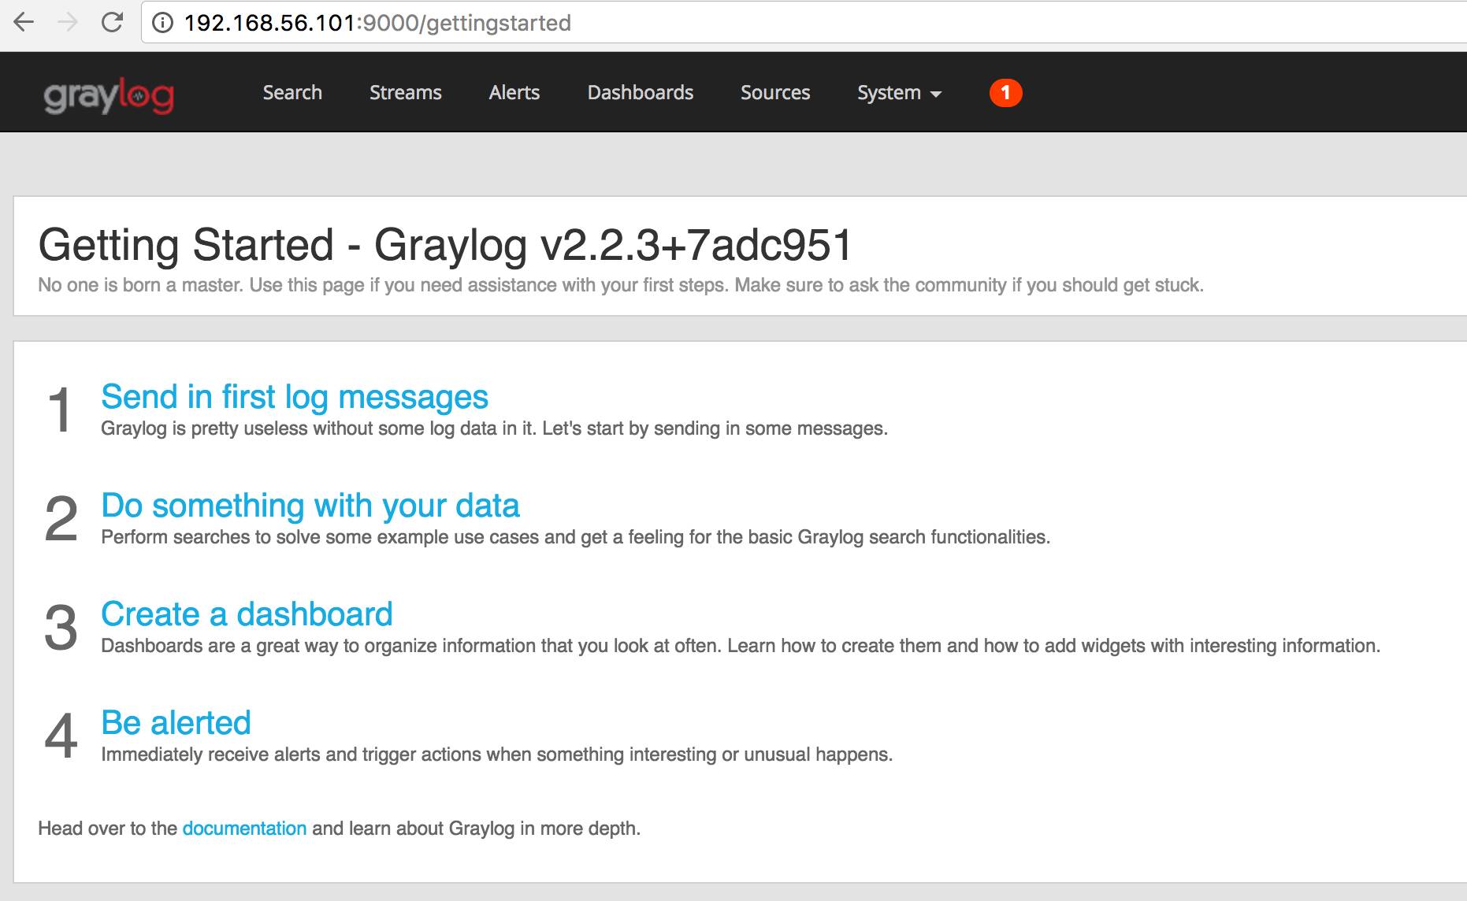The height and width of the screenshot is (901, 1467).
Task: Navigate to Dashboards
Action: pos(641,93)
